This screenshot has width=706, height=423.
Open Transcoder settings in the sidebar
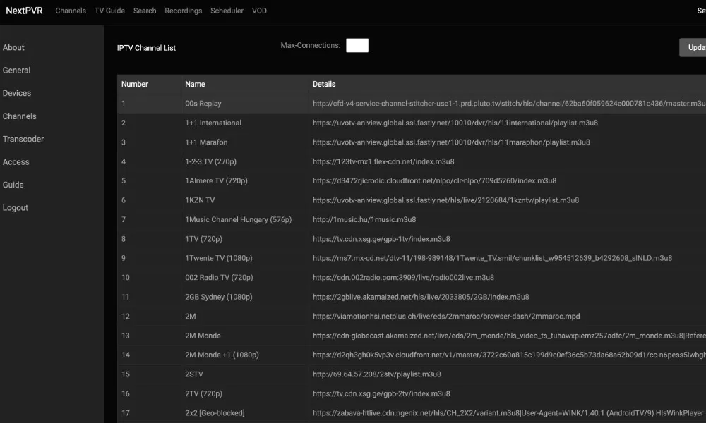(x=23, y=139)
